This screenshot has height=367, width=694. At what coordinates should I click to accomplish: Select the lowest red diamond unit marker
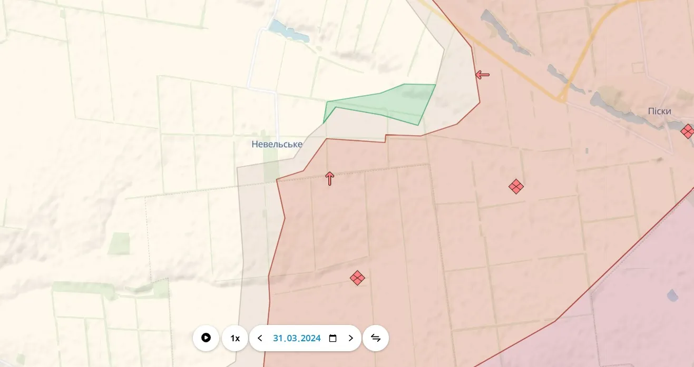[x=358, y=278]
